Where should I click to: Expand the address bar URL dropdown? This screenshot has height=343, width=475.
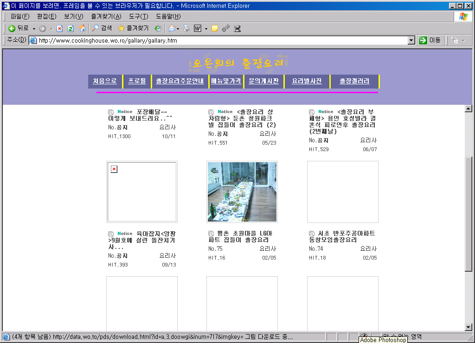(411, 40)
